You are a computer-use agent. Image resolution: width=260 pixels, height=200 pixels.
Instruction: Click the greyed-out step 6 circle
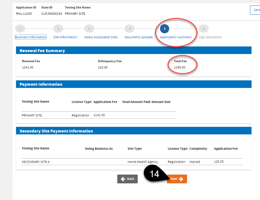[204, 29]
